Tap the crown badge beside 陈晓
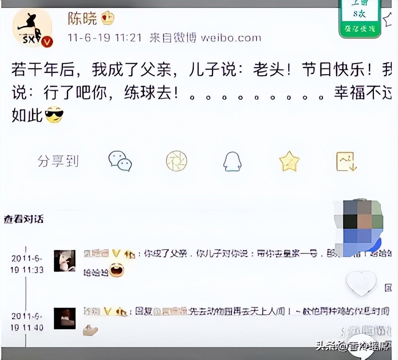The width and height of the screenshot is (398, 360). point(108,18)
